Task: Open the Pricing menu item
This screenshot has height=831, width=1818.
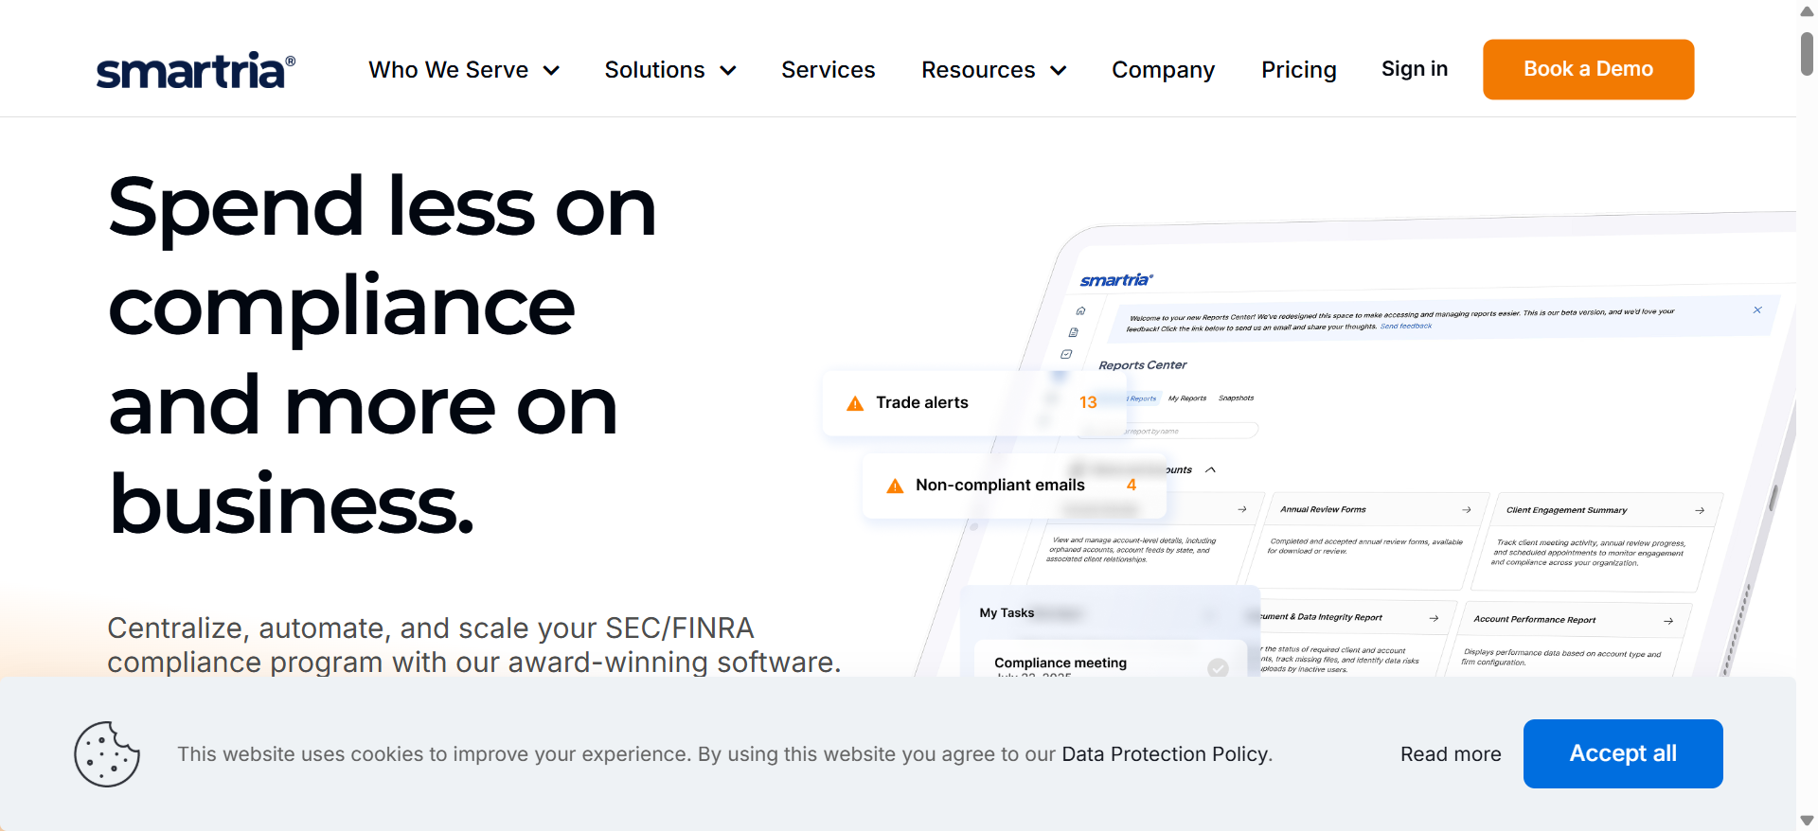Action: coord(1299,70)
